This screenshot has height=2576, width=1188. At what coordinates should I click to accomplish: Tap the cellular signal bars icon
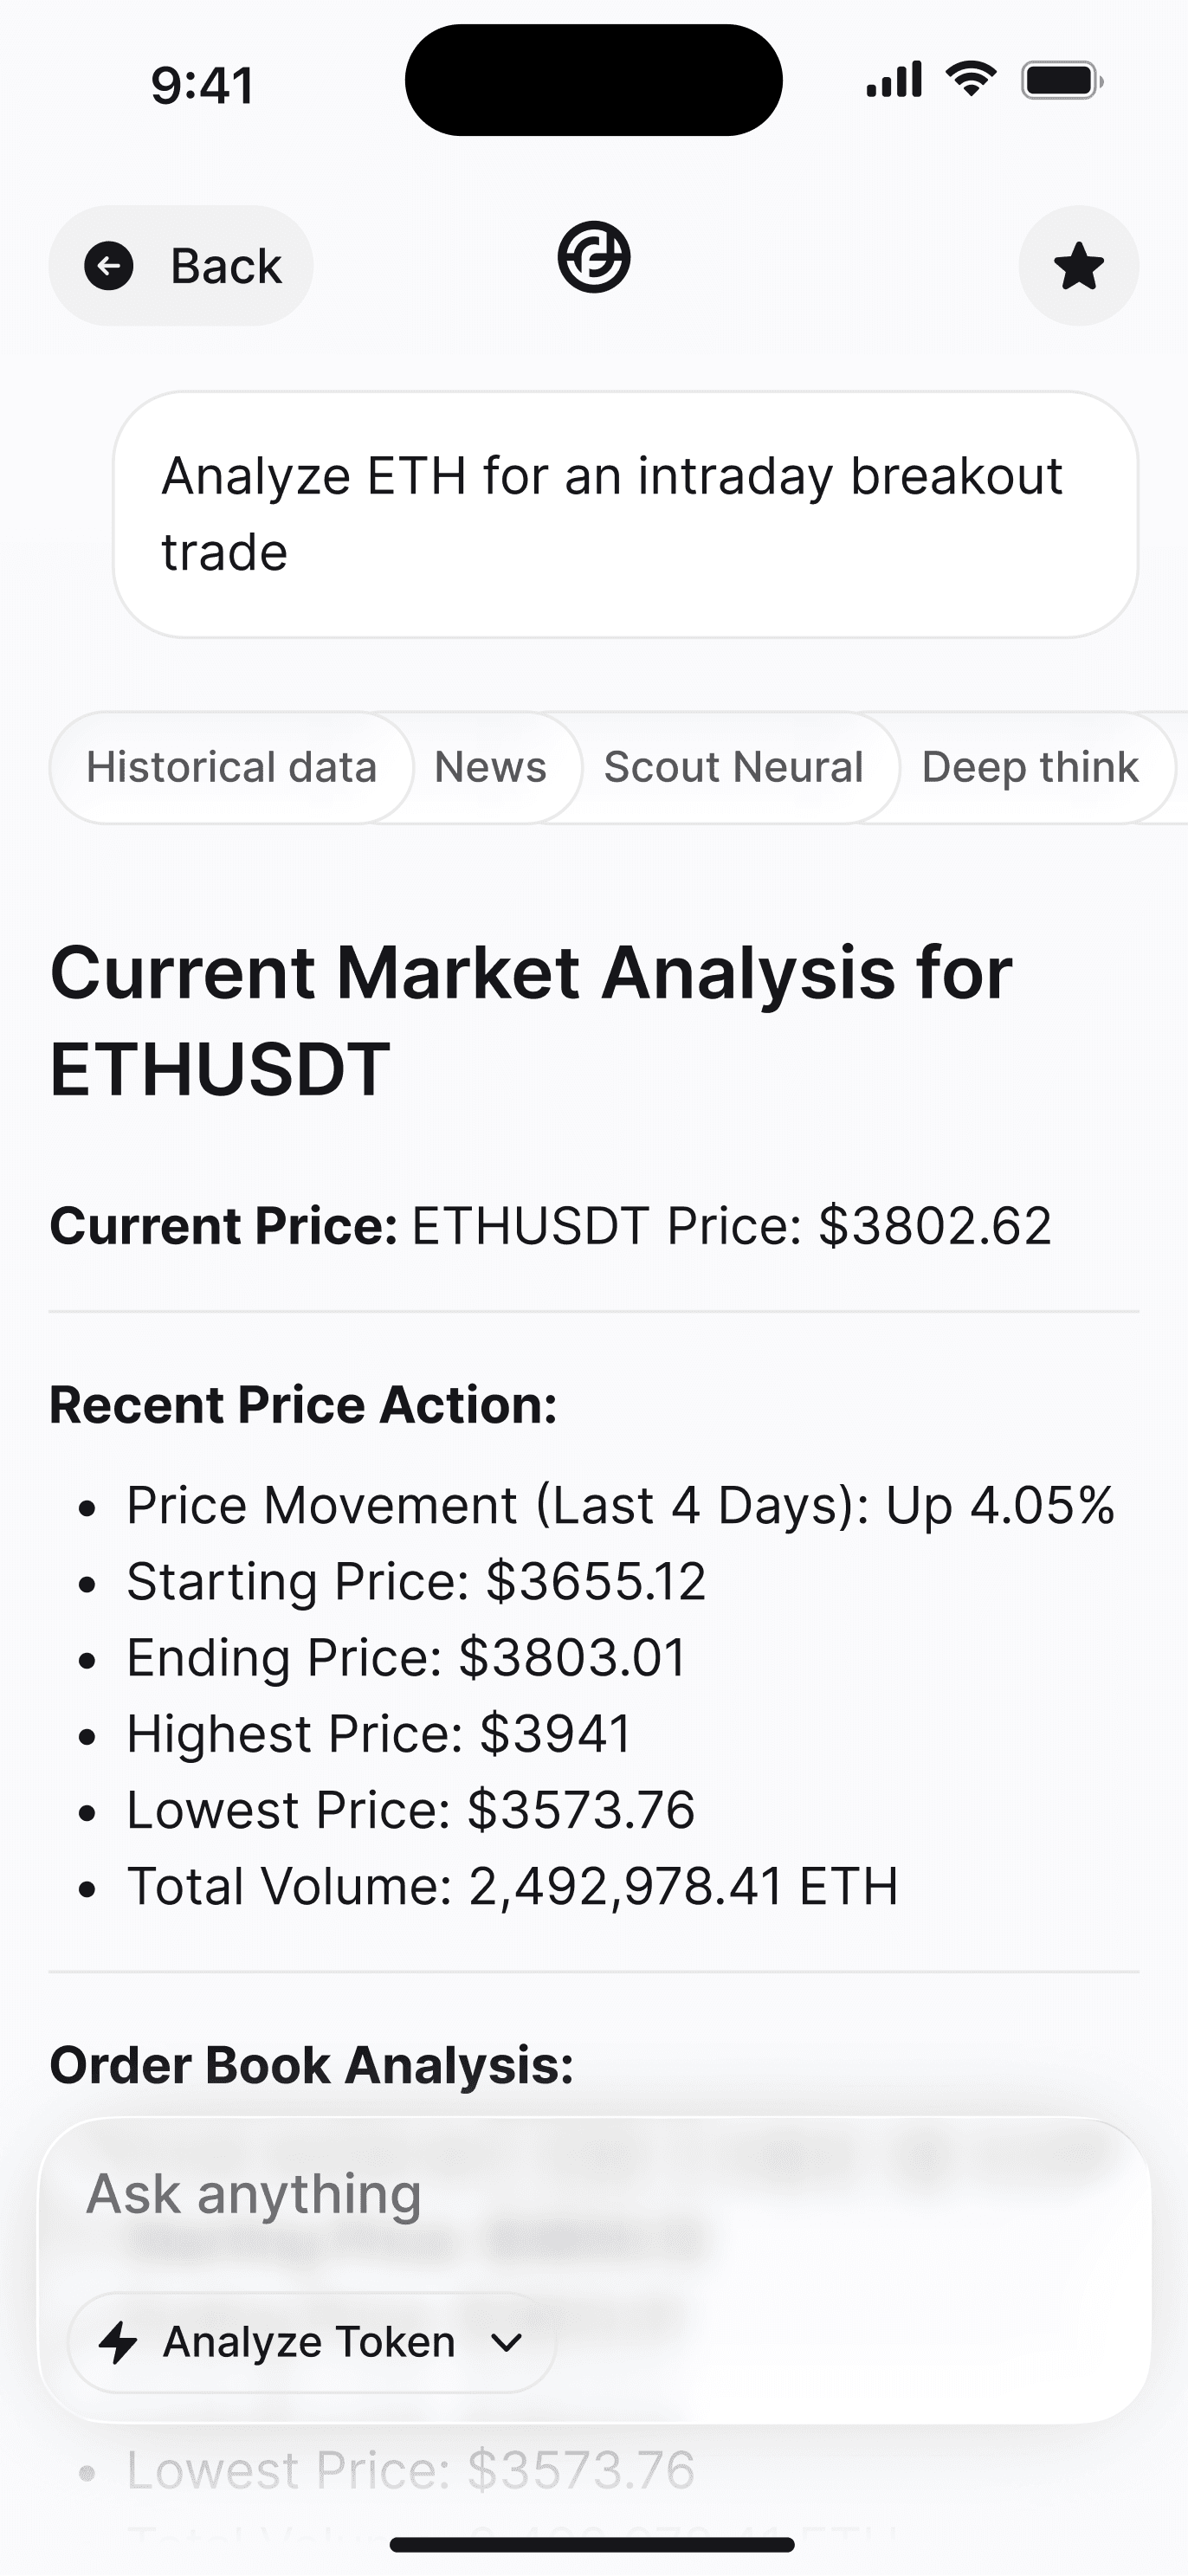click(x=894, y=80)
